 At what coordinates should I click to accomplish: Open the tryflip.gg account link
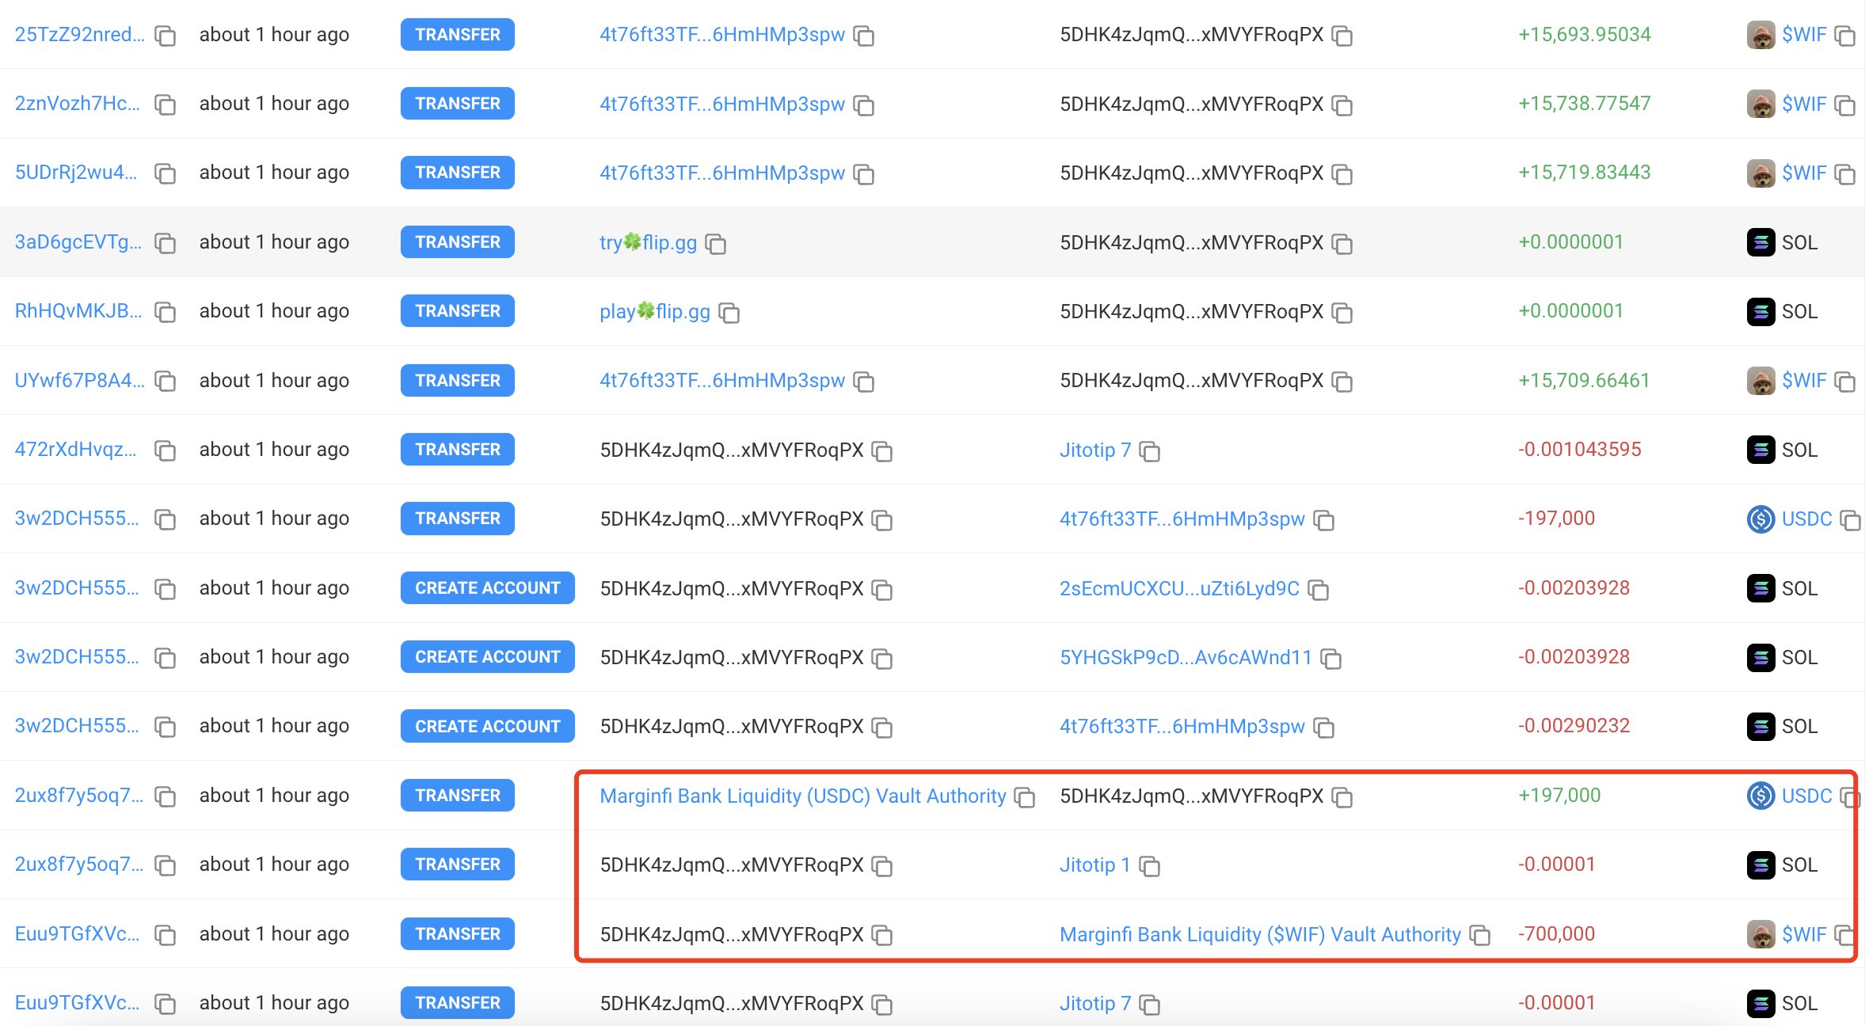pos(648,242)
